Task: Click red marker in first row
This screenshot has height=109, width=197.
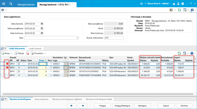Action: point(7,64)
